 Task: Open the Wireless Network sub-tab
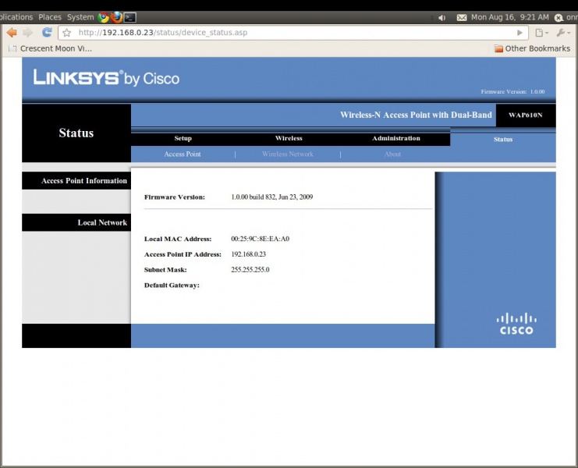click(x=288, y=154)
